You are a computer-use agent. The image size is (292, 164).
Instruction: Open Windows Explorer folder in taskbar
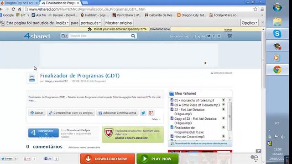pos(277,22)
